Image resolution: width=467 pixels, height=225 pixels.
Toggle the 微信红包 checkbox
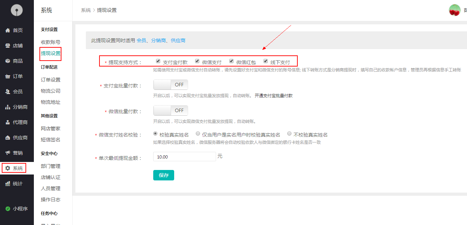click(231, 61)
